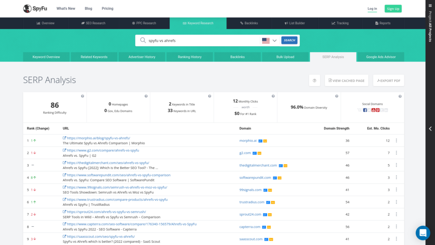Click the 86 Ranking Difficulty value
This screenshot has height=245, width=435.
55,105
